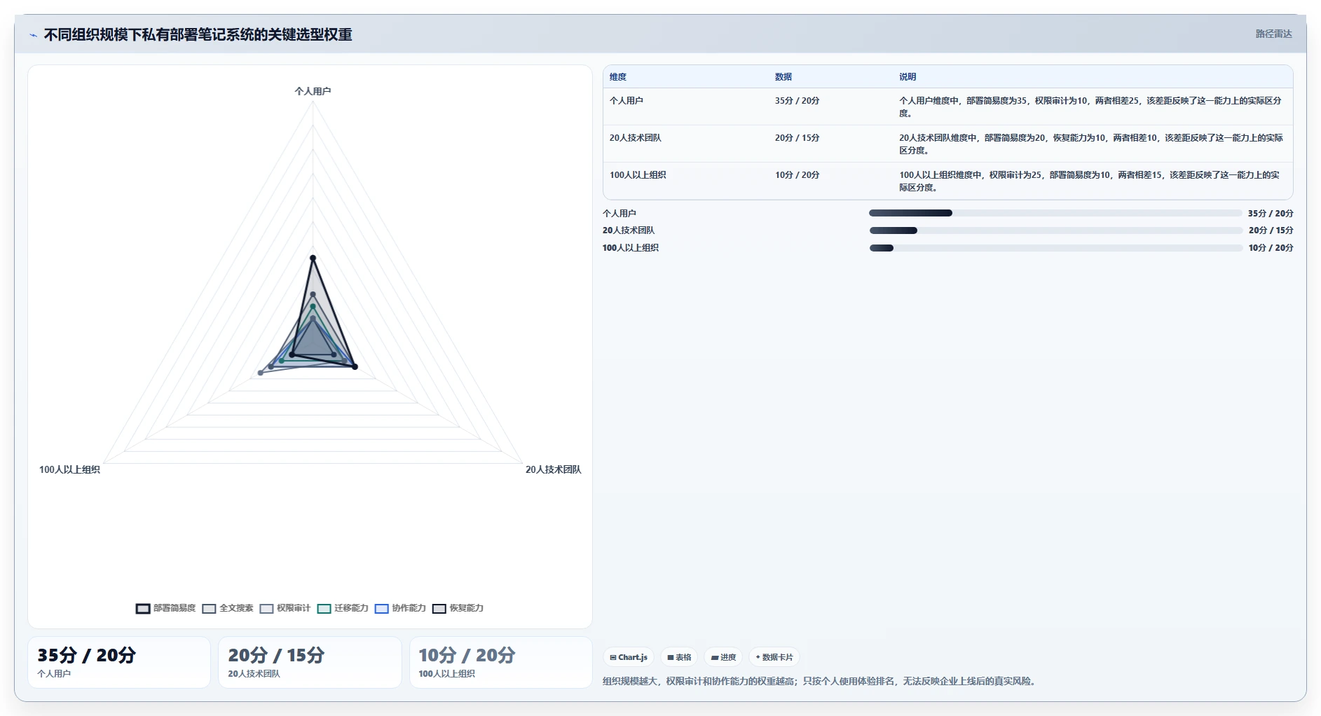This screenshot has width=1321, height=716.
Task: Click the Chart.js tag chip
Action: coord(629,657)
